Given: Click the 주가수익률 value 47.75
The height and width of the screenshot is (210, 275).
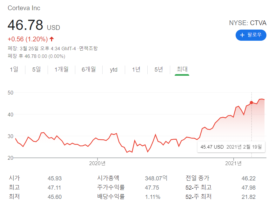Looking at the screenshot, I should pyautogui.click(x=152, y=188).
